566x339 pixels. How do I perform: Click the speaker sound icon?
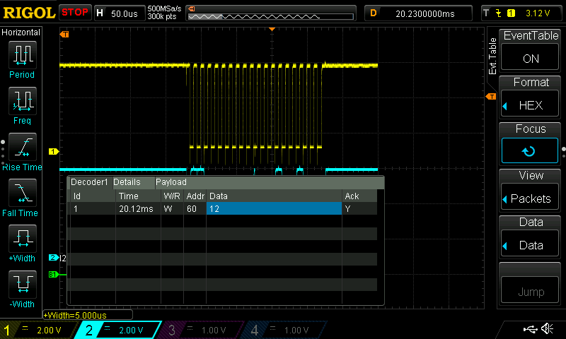coord(548,328)
